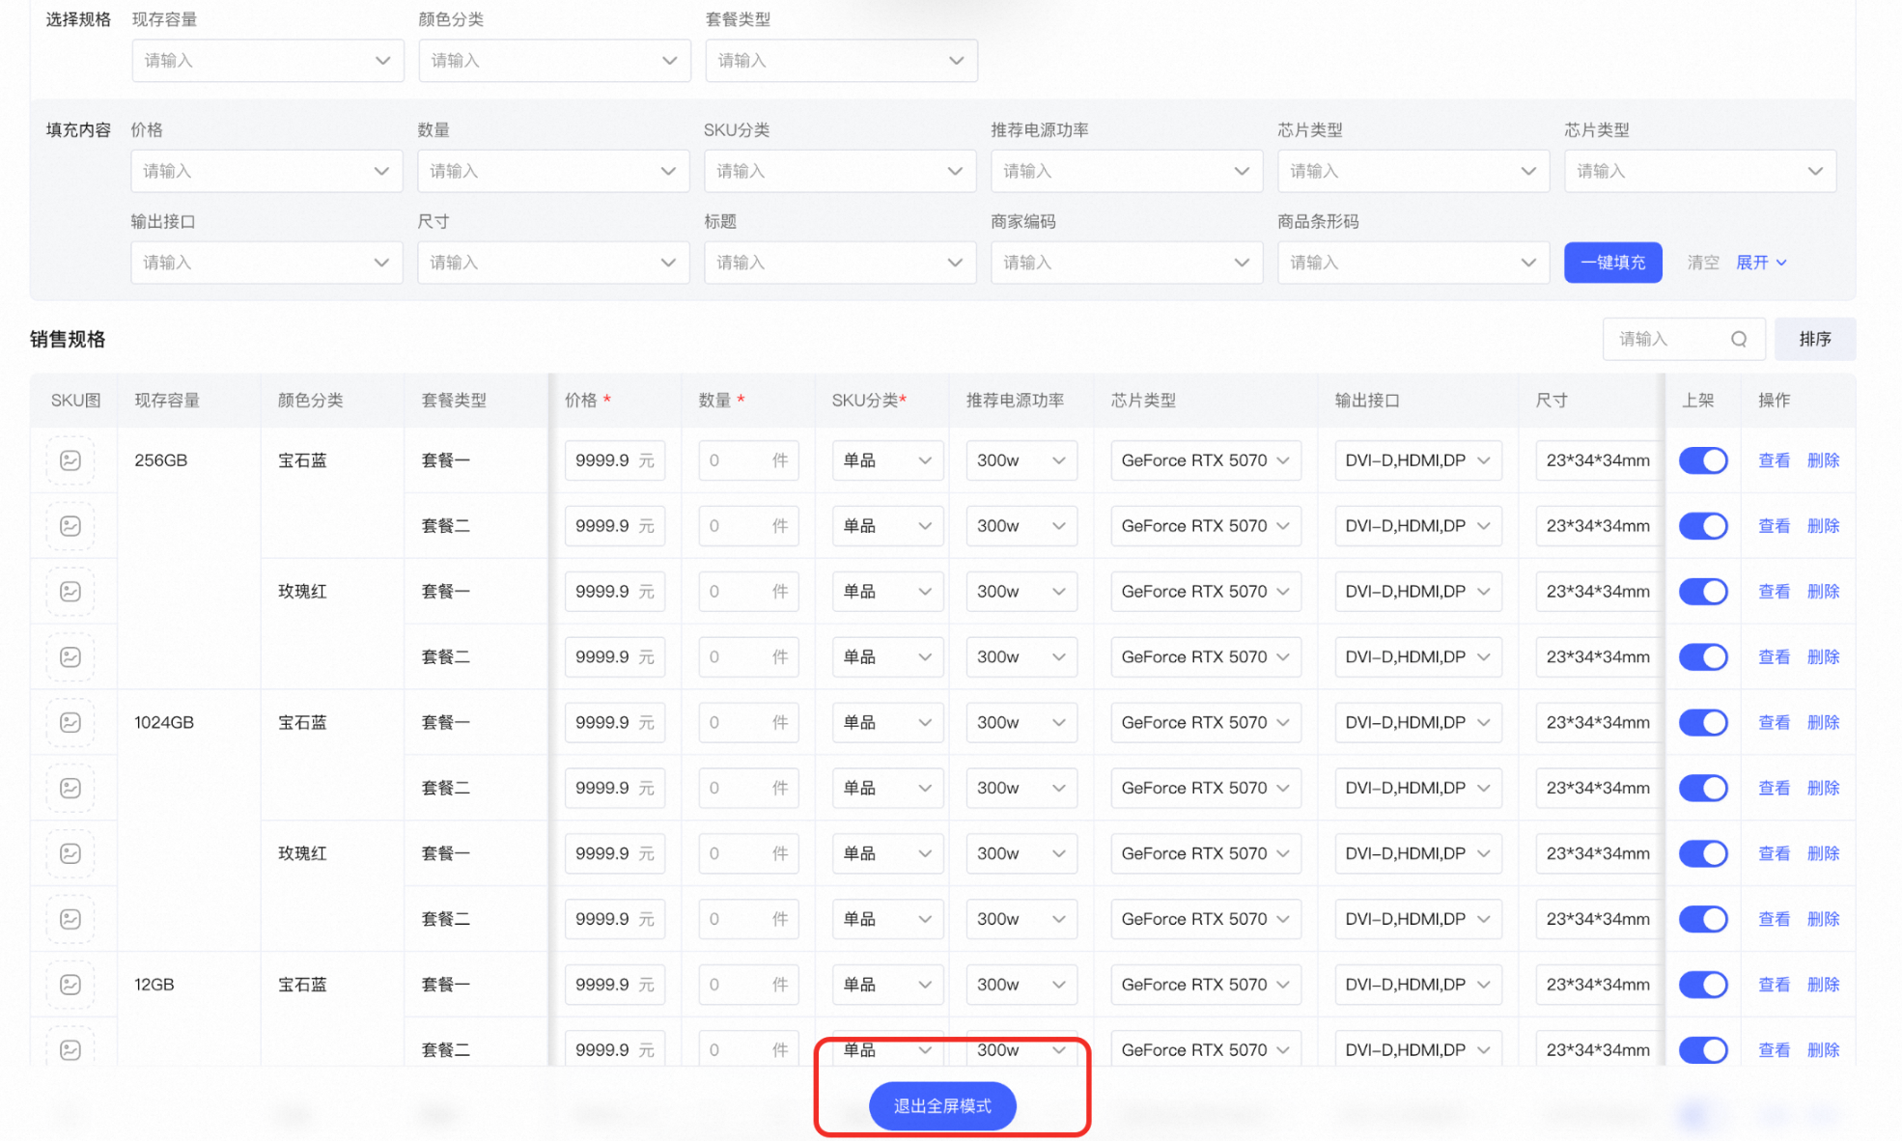Screen dimensions: 1902x1141
Task: Toggle 上架 switch for 256GB 玫瑰红 套餐一
Action: click(x=1703, y=592)
